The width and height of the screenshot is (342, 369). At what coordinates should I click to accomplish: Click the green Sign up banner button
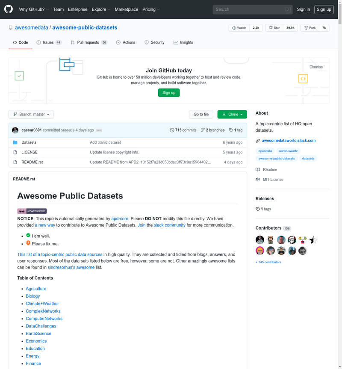click(169, 93)
